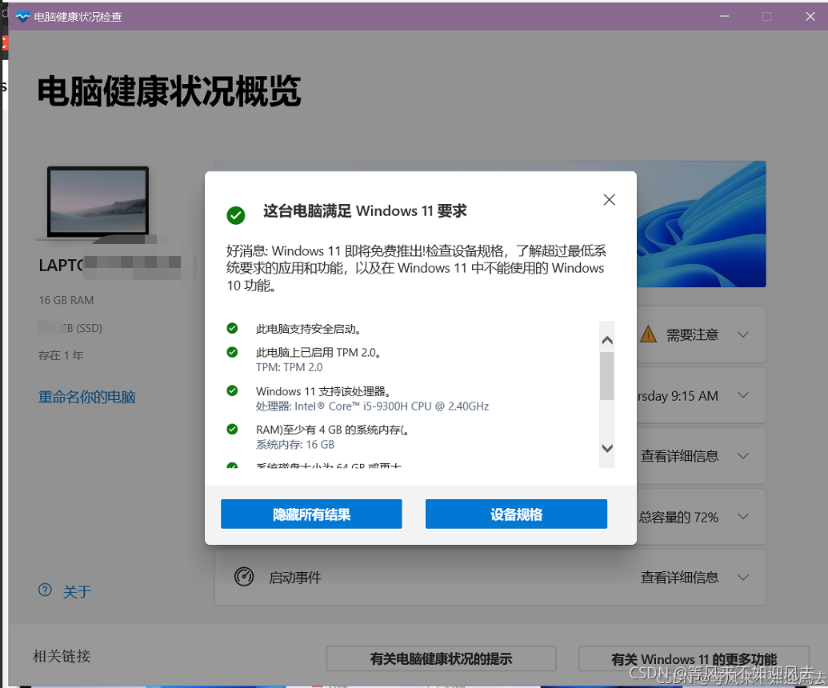
Task: Click the processor text Intel Core i5-9300H
Action: coord(372,406)
